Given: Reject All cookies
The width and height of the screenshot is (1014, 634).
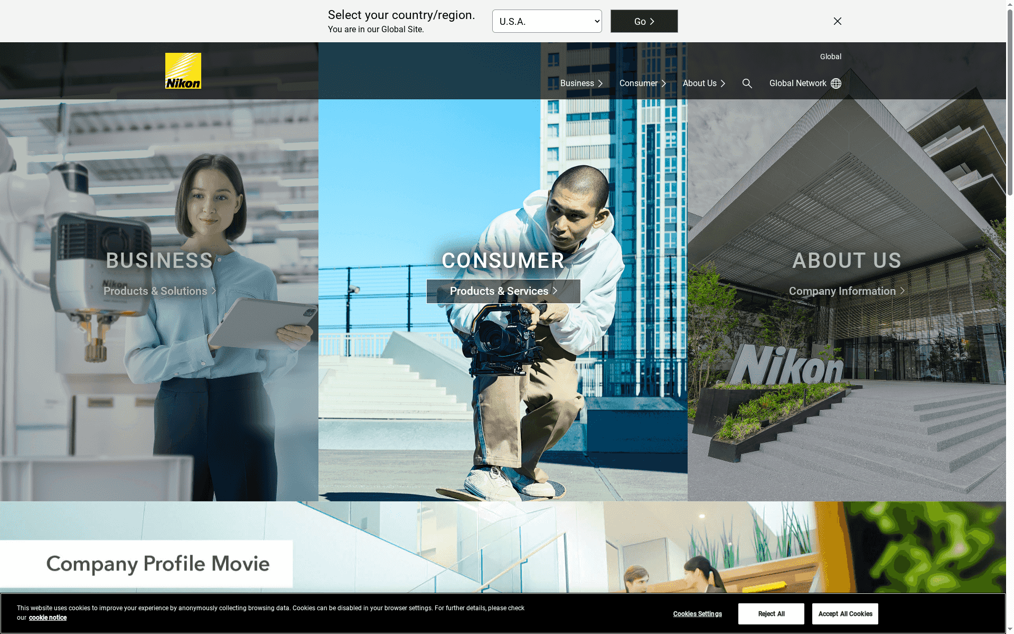Looking at the screenshot, I should [771, 613].
